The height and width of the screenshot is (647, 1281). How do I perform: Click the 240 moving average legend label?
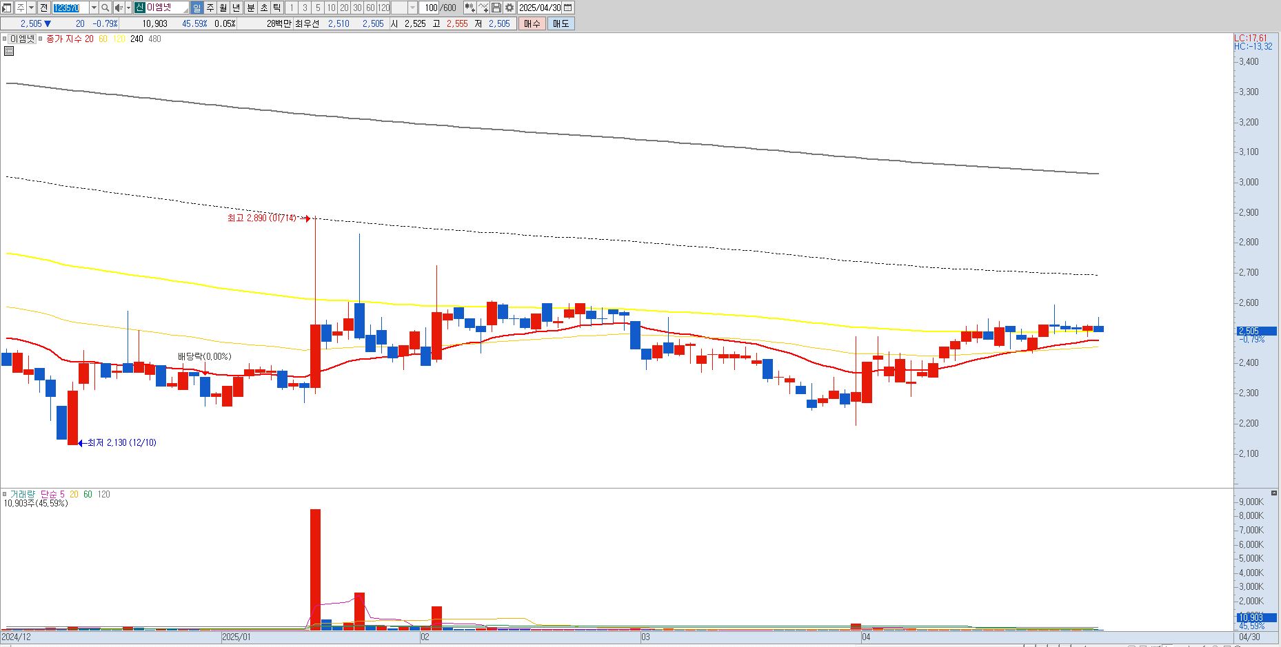click(x=137, y=39)
